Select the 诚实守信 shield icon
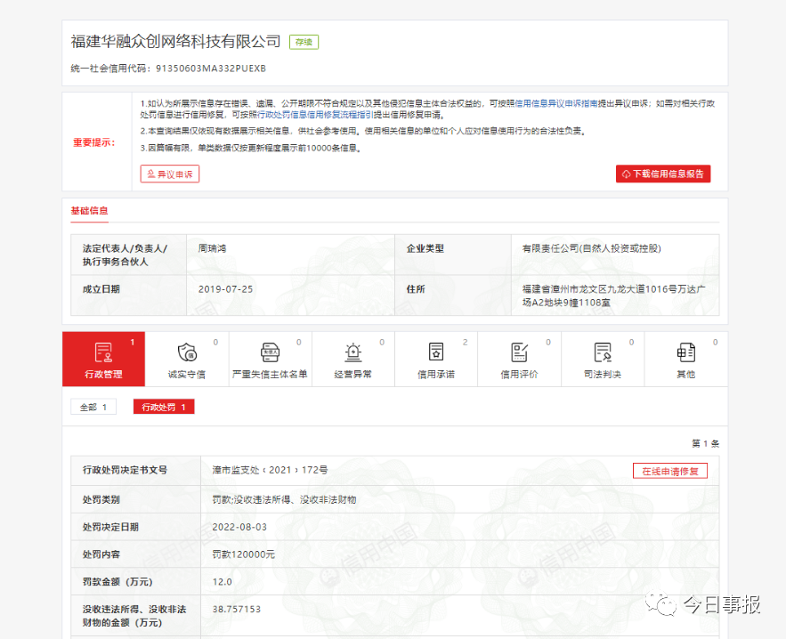 coord(187,352)
